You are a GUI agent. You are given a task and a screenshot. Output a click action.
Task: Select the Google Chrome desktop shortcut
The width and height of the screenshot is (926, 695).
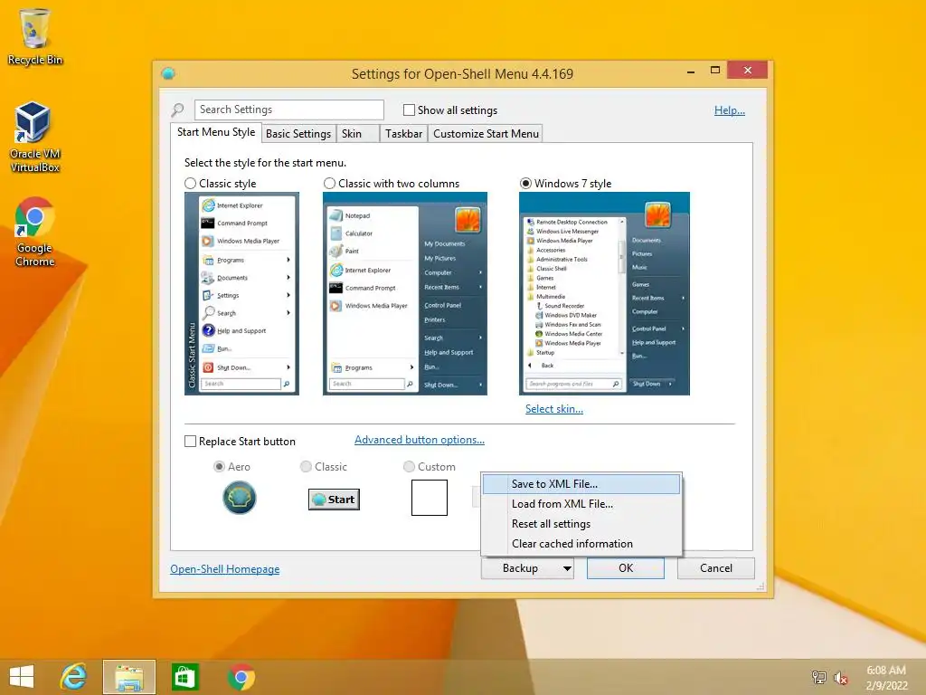[x=34, y=232]
